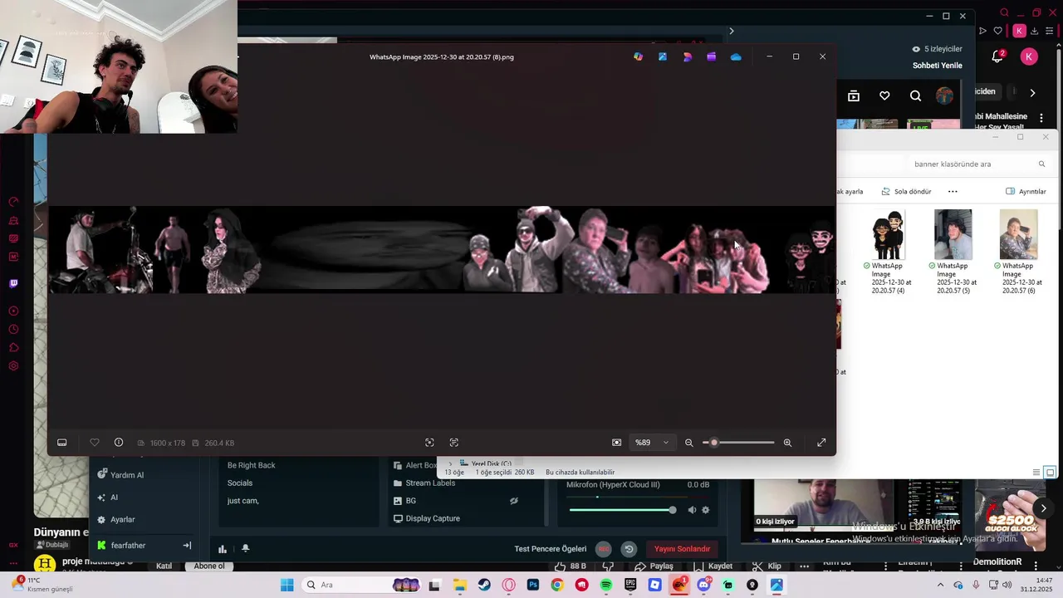This screenshot has height=598, width=1063.
Task: Select the just cam, scene
Action: (243, 501)
